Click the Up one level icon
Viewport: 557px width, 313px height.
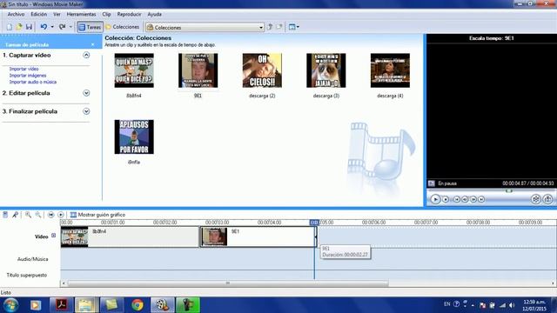[x=270, y=27]
